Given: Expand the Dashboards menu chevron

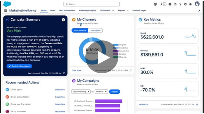Looking at the screenshot, I should [x=113, y=10].
